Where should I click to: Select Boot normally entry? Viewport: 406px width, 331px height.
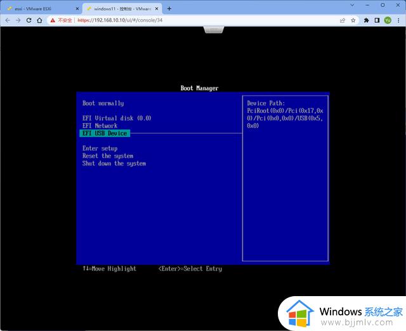pyautogui.click(x=103, y=103)
